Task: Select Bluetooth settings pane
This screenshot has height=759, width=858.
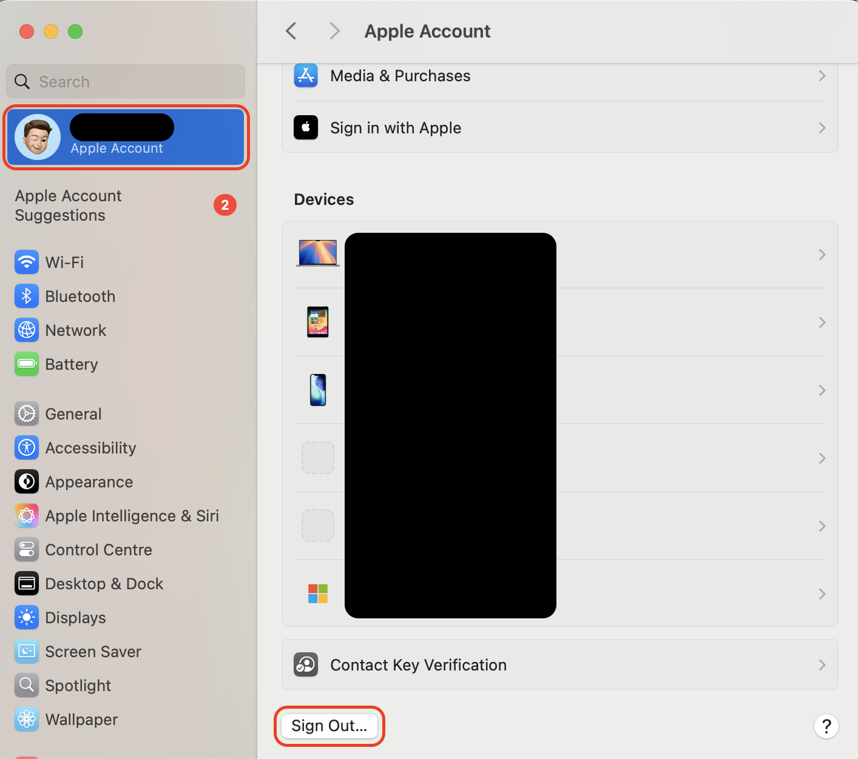Action: coord(80,296)
